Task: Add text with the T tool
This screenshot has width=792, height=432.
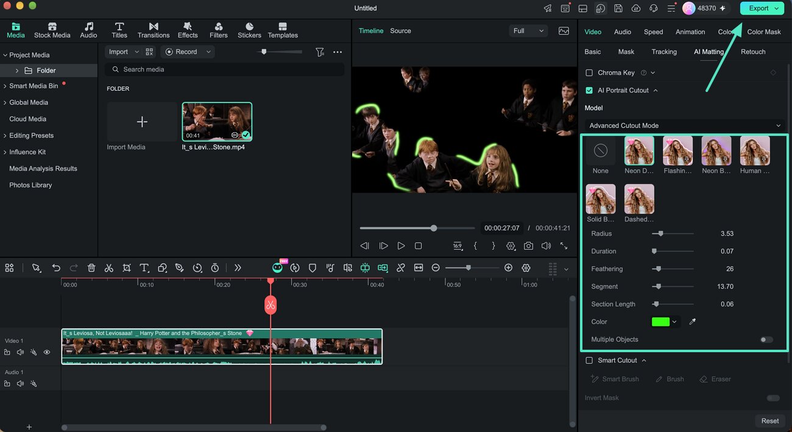Action: (x=144, y=268)
